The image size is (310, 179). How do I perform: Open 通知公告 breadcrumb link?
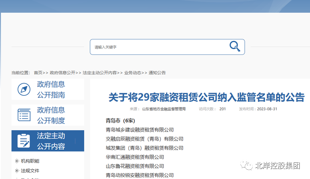pyautogui.click(x=157, y=73)
